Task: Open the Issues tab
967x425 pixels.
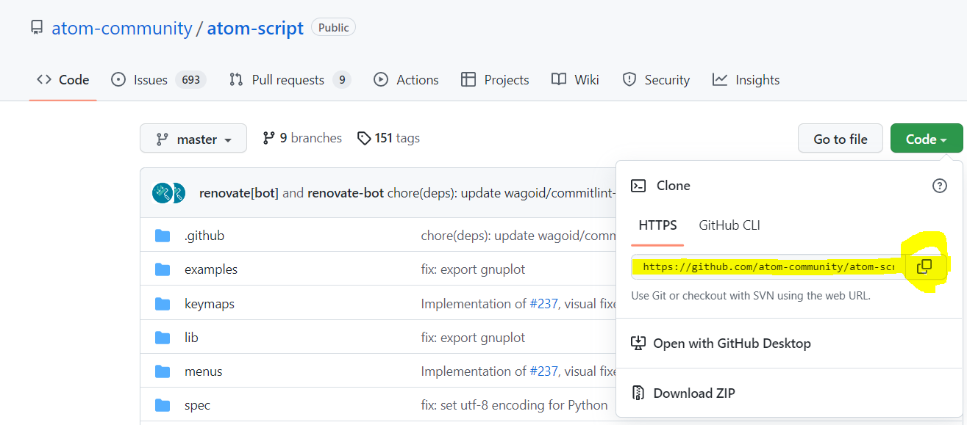Action: pyautogui.click(x=158, y=80)
